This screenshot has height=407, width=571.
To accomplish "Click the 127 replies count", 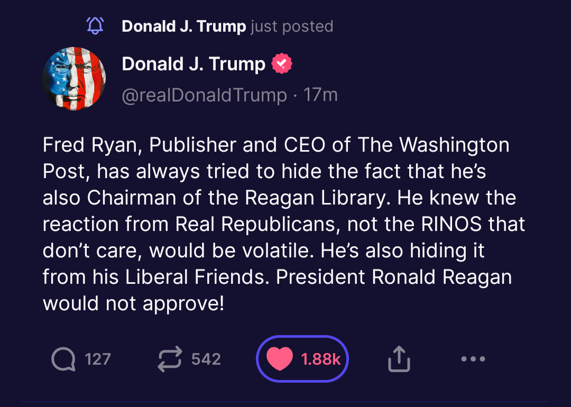I will 98,359.
